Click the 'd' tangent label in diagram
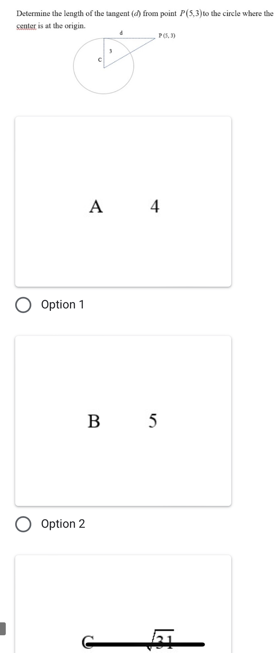Viewport: 279px width, 653px height. click(x=121, y=32)
